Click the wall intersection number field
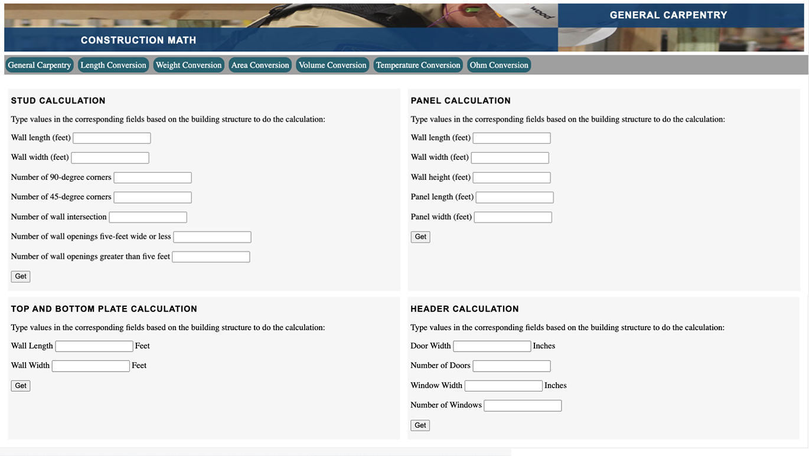Image resolution: width=809 pixels, height=456 pixels. (x=148, y=217)
